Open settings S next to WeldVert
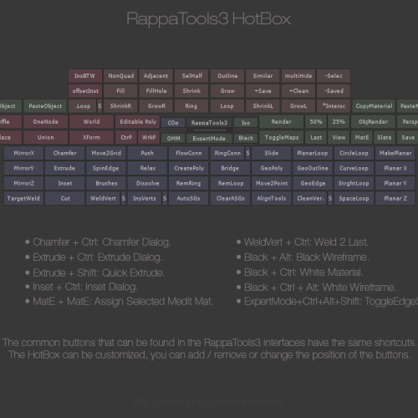The image size is (418, 418). [124, 198]
